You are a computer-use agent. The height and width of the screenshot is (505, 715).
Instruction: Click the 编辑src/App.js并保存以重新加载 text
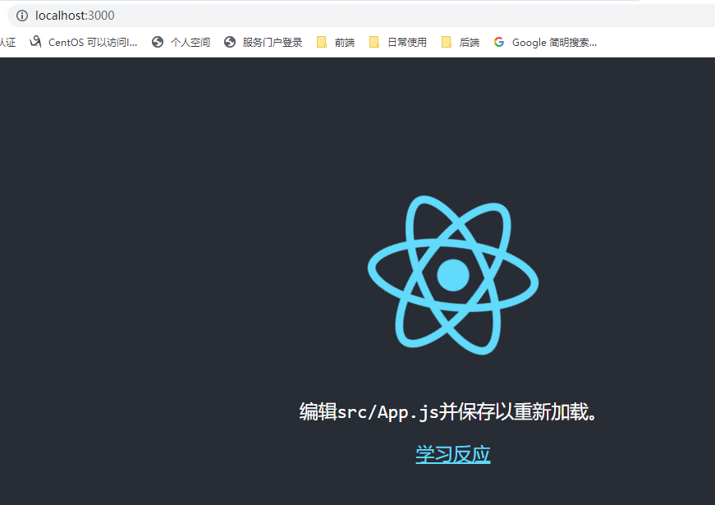tap(448, 412)
